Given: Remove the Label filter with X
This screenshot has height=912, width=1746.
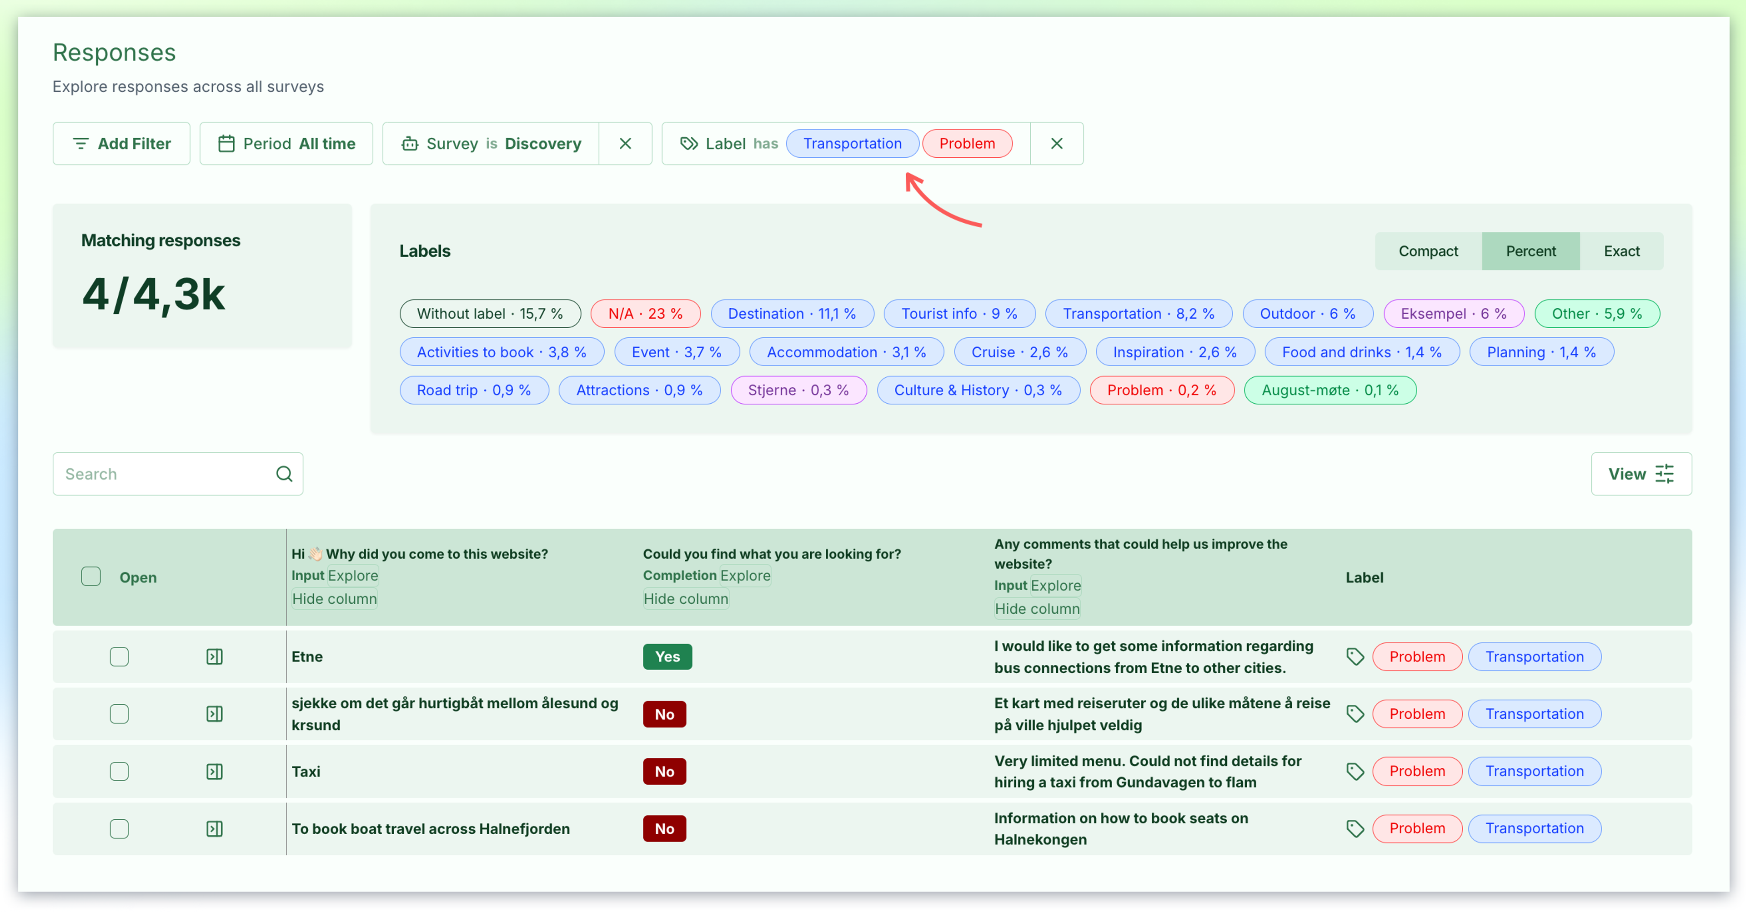Looking at the screenshot, I should [1056, 144].
